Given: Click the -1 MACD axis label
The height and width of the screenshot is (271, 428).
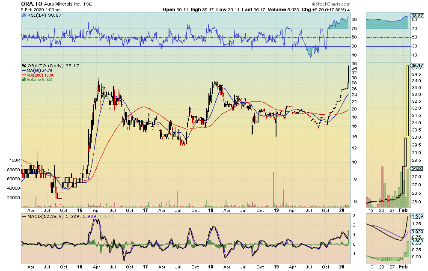Looking at the screenshot, I should pos(354,254).
